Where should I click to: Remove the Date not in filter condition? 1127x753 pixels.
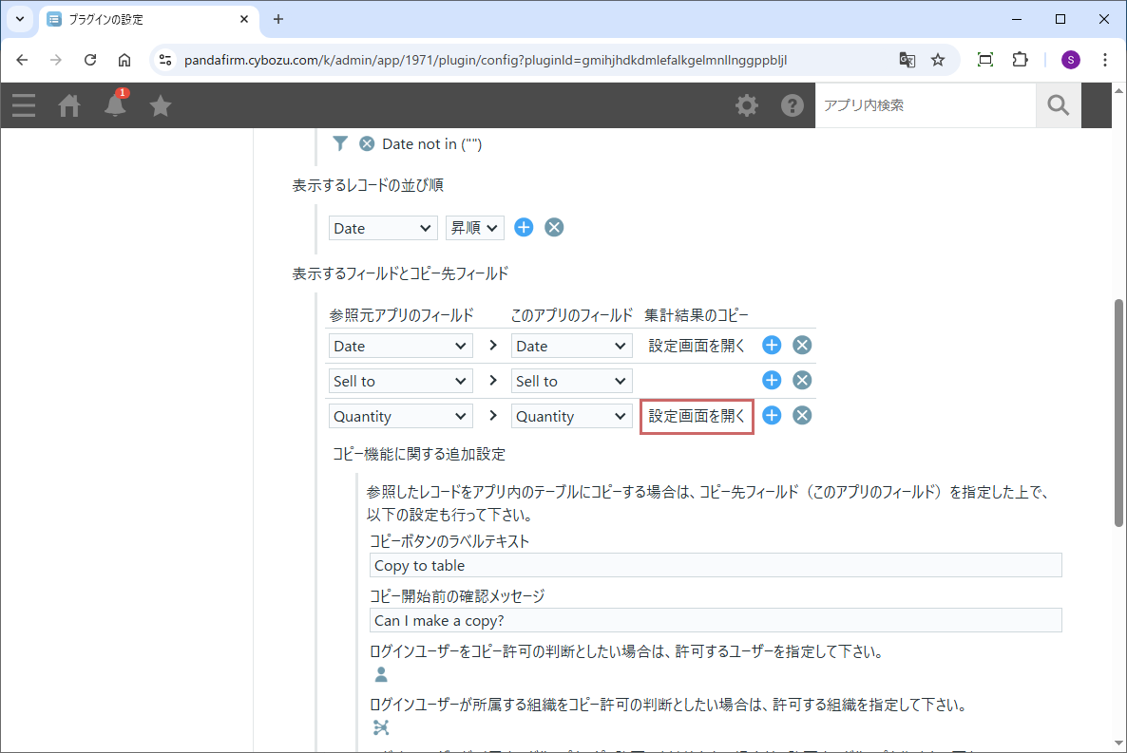[367, 144]
